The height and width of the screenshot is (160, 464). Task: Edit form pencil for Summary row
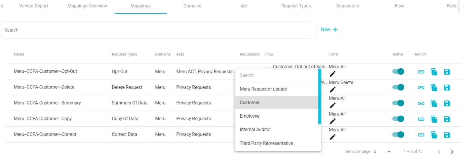(x=333, y=106)
